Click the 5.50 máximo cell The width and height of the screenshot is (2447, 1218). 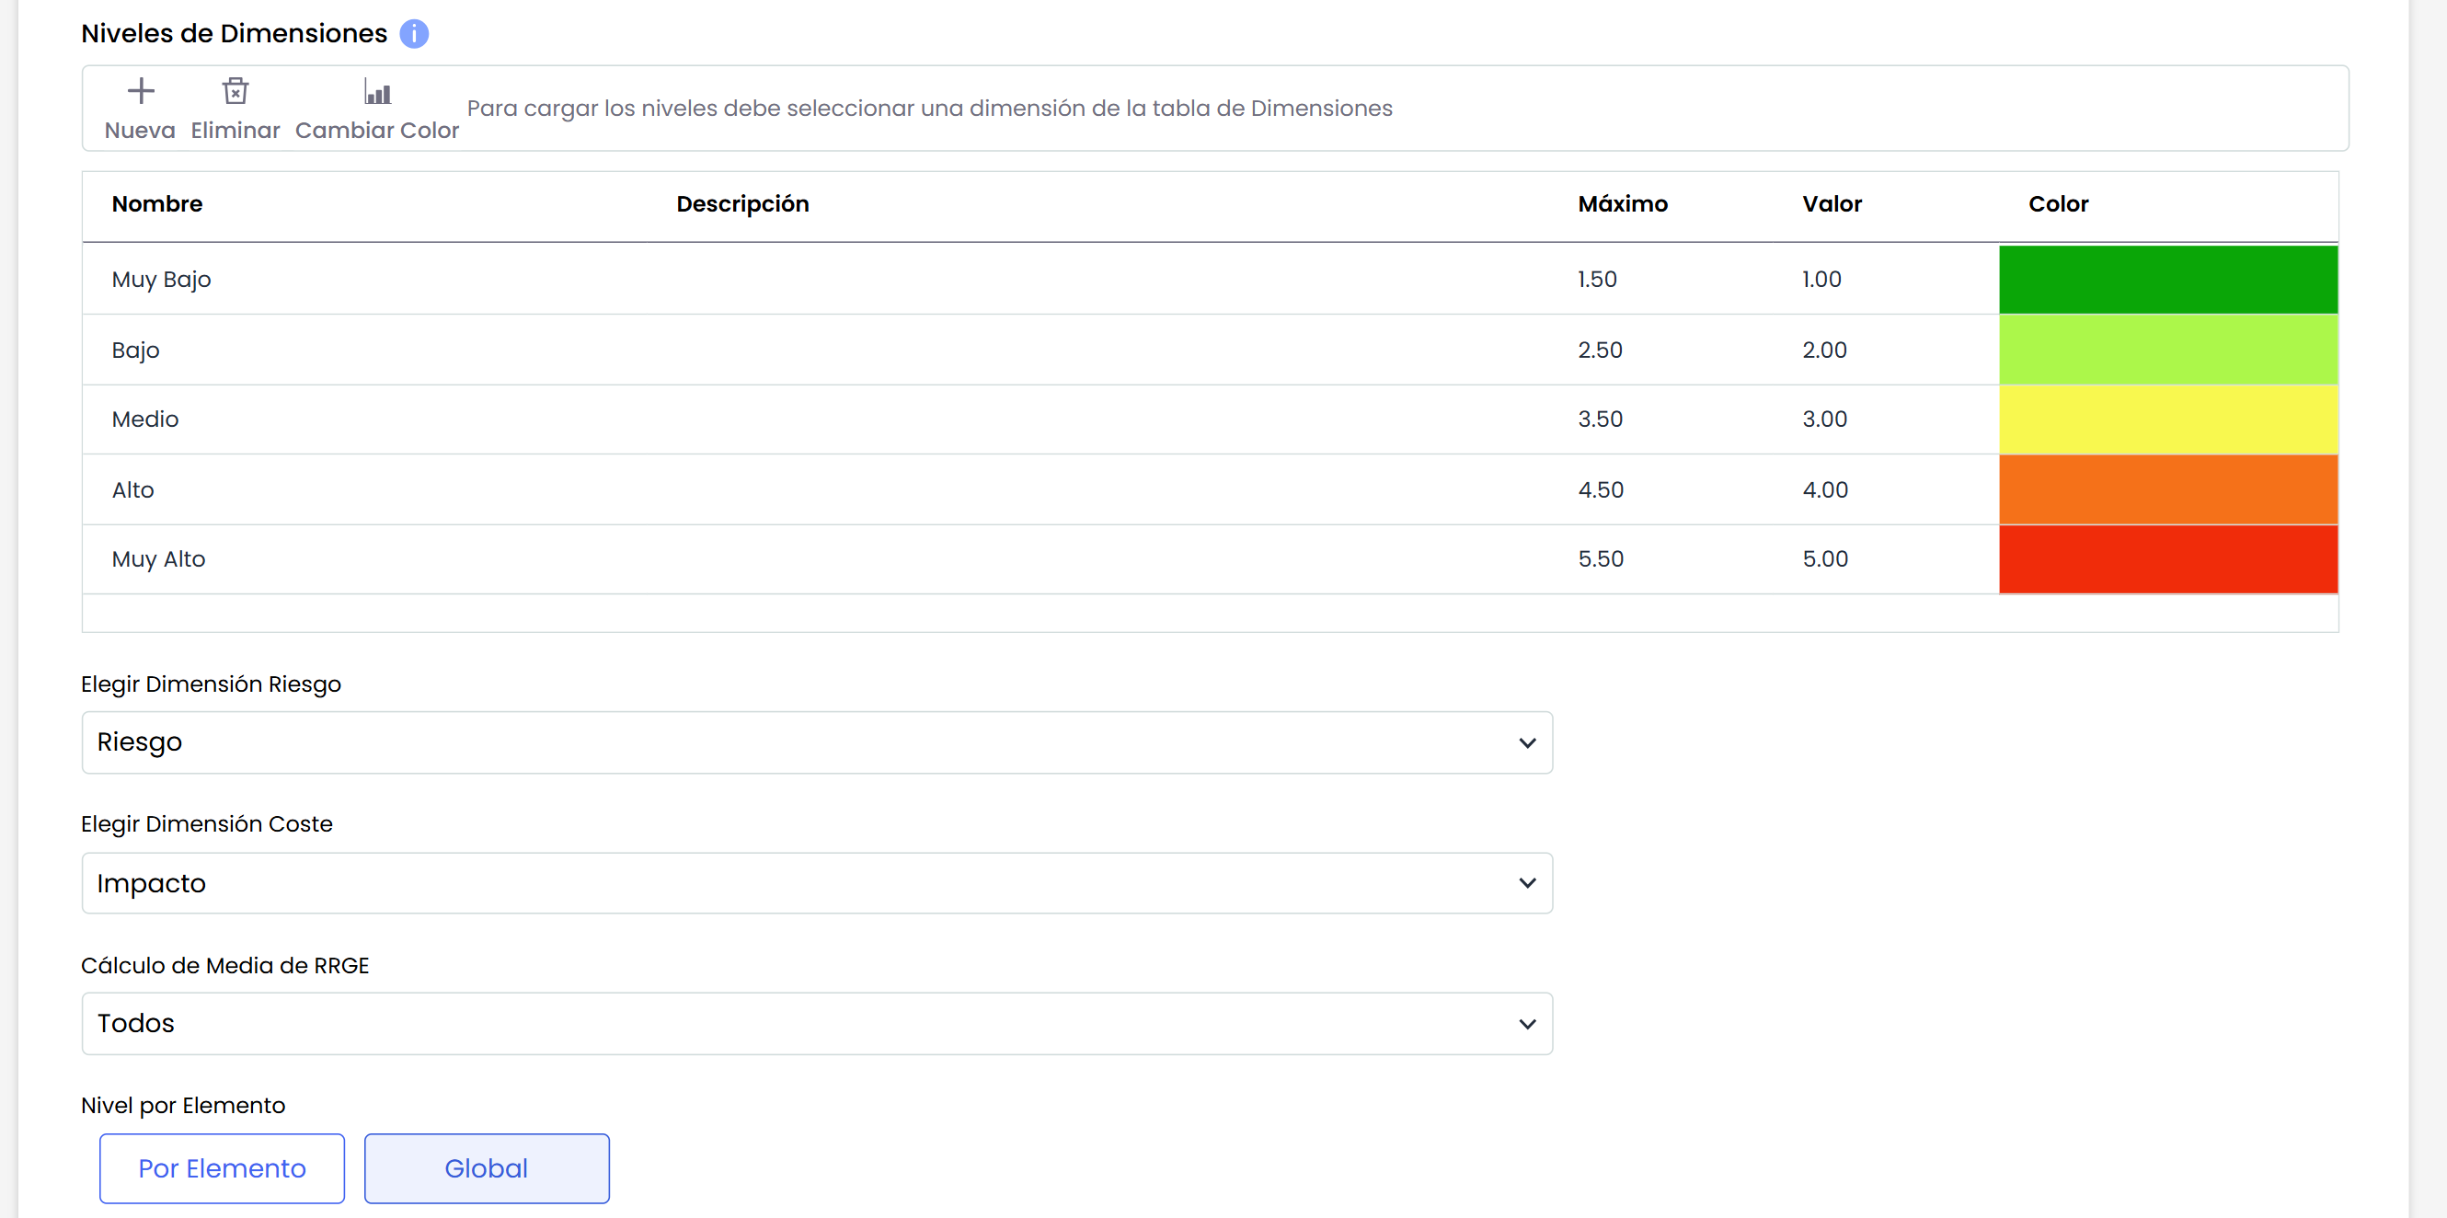[x=1601, y=559]
